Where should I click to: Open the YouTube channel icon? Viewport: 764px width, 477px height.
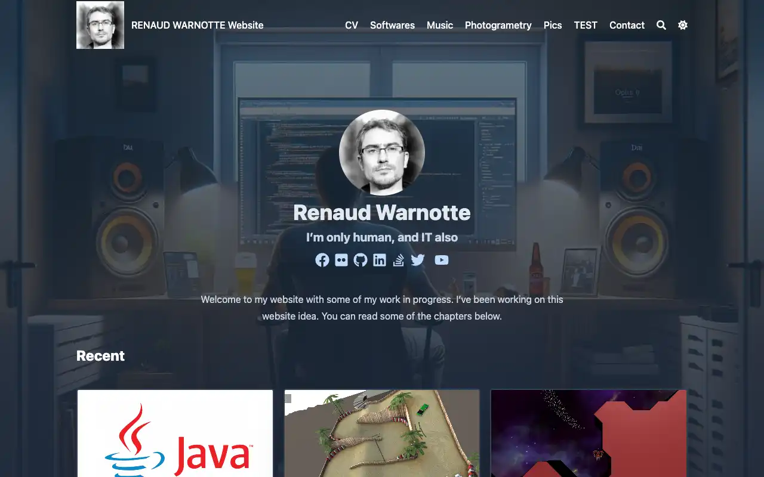442,260
